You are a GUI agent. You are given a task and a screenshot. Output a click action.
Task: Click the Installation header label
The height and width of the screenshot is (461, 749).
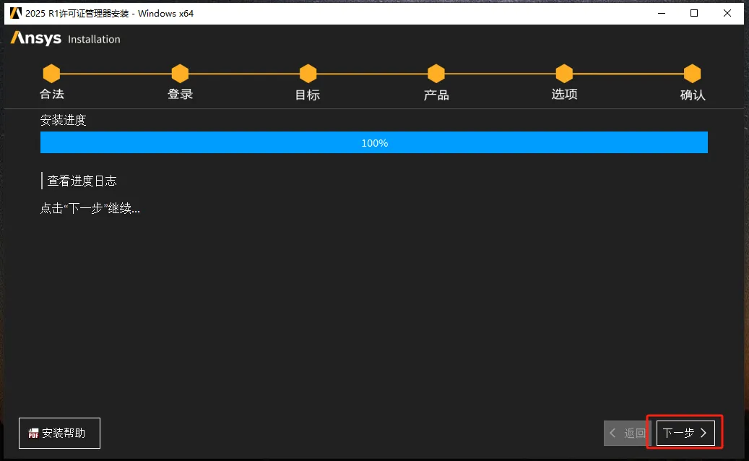coord(94,39)
